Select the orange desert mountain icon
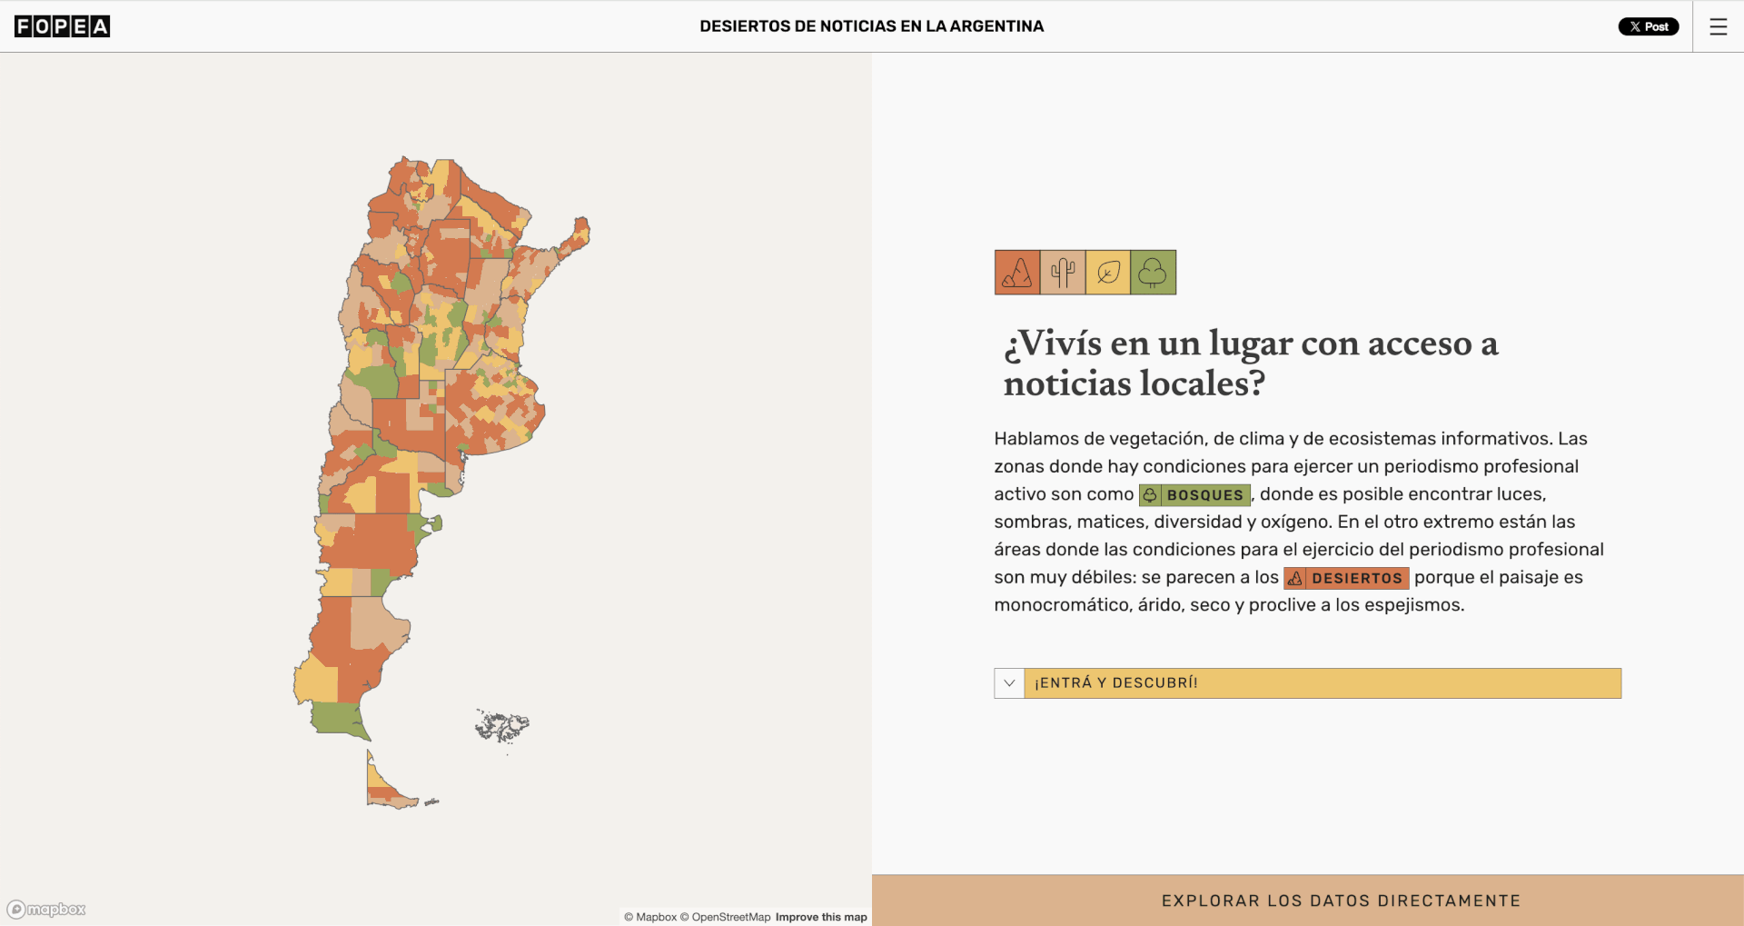1744x926 pixels. coord(1017,273)
